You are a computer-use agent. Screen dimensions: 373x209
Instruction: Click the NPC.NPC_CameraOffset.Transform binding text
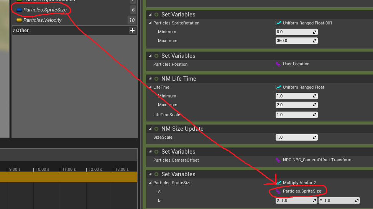point(317,160)
